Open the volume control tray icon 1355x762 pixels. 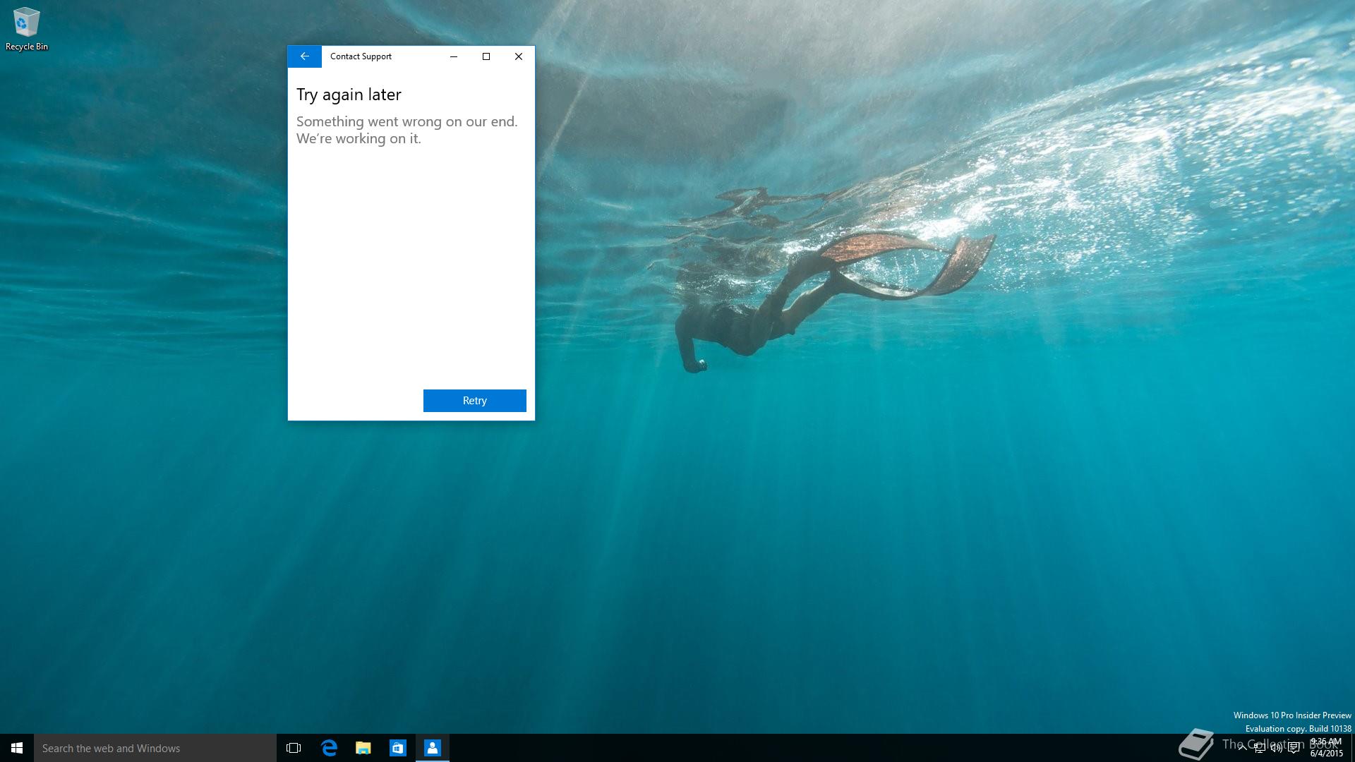tap(1277, 749)
